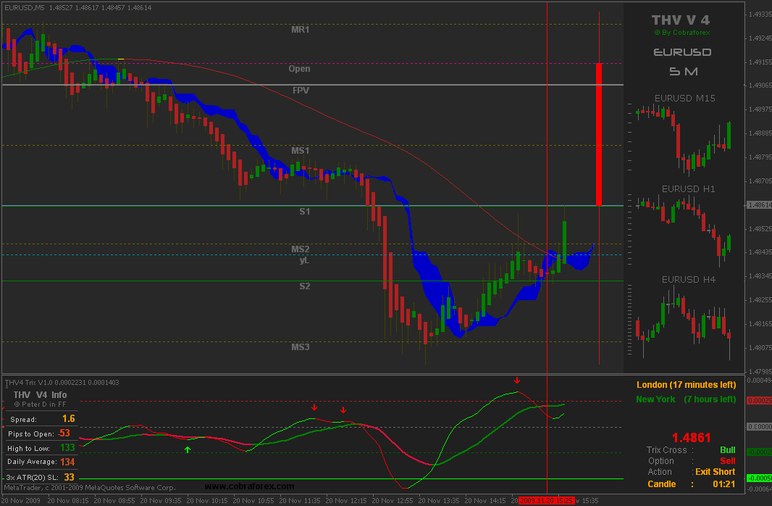Viewport: 772px width, 506px height.
Task: Click the High to Low value 133
Action: pyautogui.click(x=67, y=448)
